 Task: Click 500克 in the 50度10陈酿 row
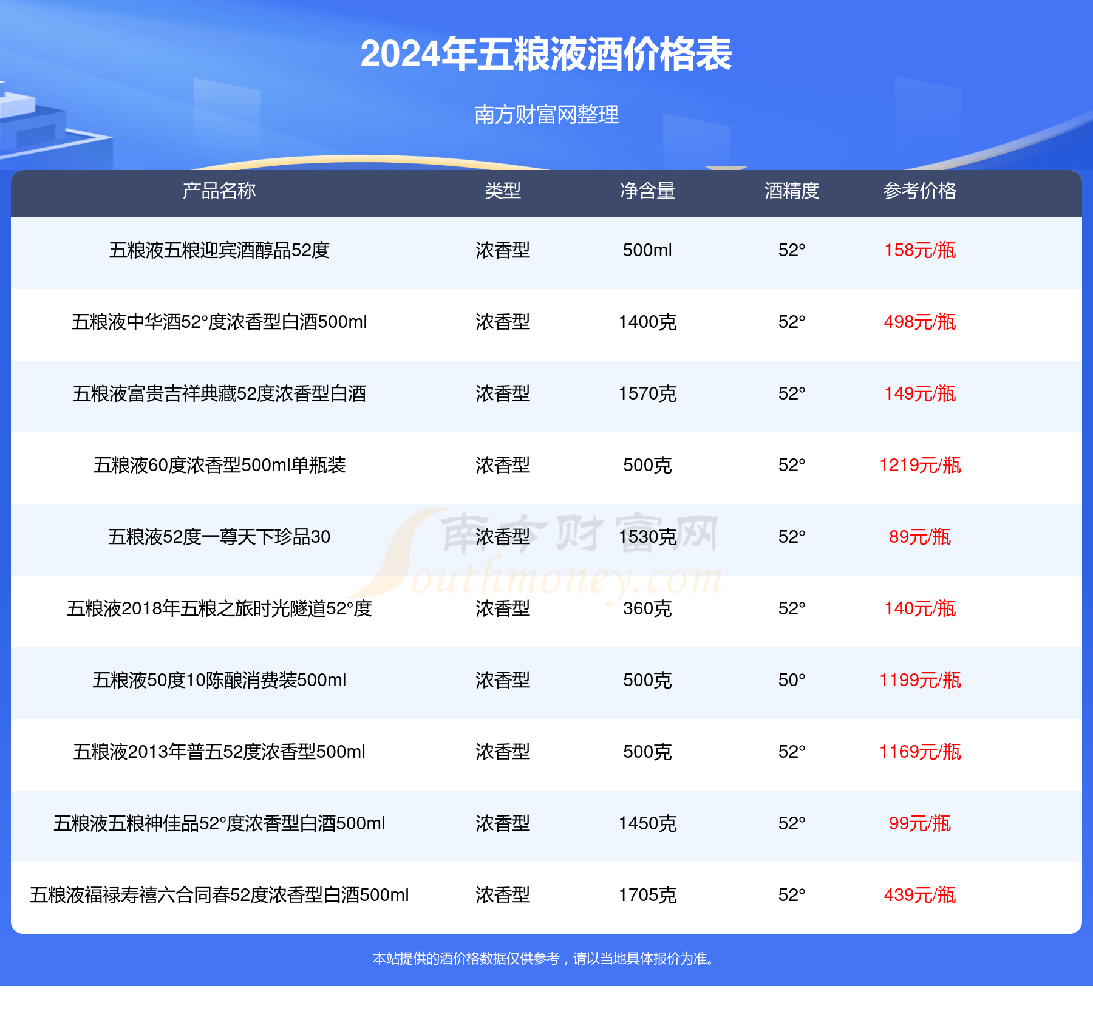(647, 680)
